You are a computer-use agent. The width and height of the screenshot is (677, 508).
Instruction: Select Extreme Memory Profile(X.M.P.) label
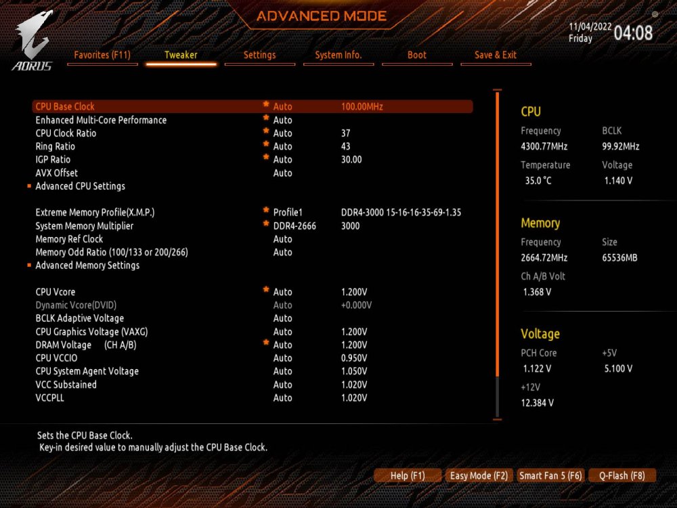(95, 213)
